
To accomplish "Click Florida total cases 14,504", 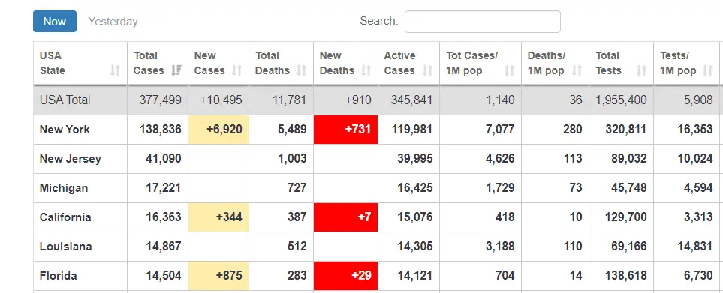I will tap(164, 276).
